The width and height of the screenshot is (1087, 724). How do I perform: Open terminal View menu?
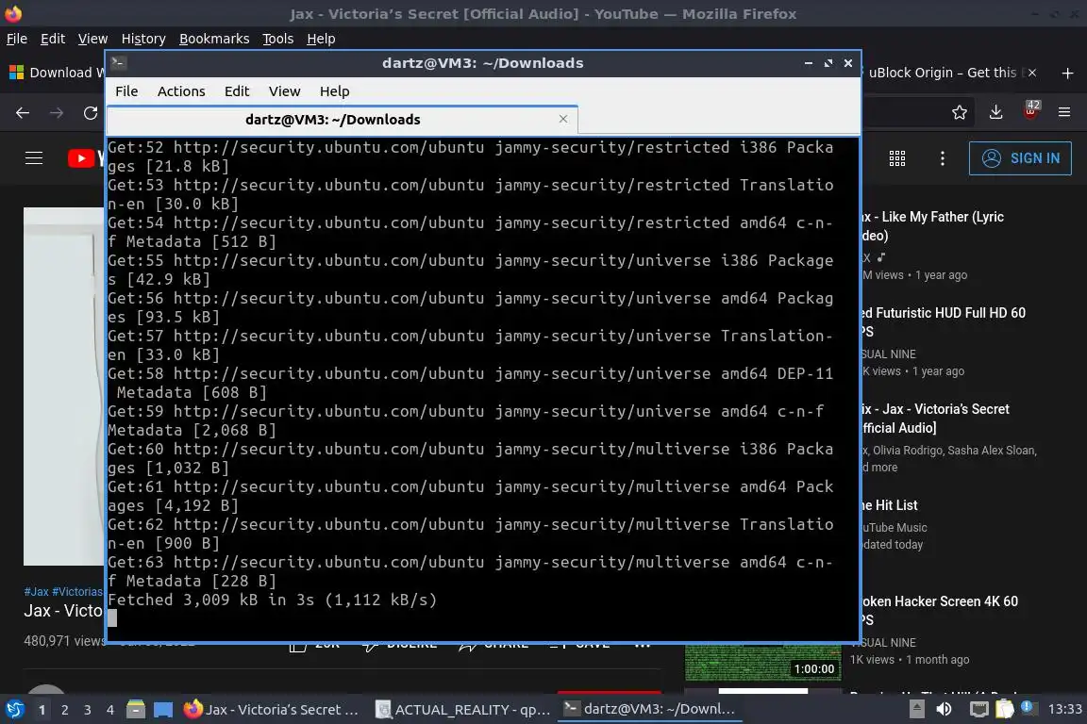(x=284, y=91)
